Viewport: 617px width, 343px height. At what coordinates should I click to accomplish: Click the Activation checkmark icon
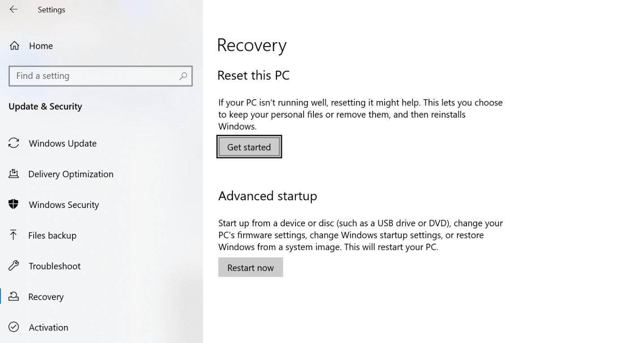(x=13, y=327)
